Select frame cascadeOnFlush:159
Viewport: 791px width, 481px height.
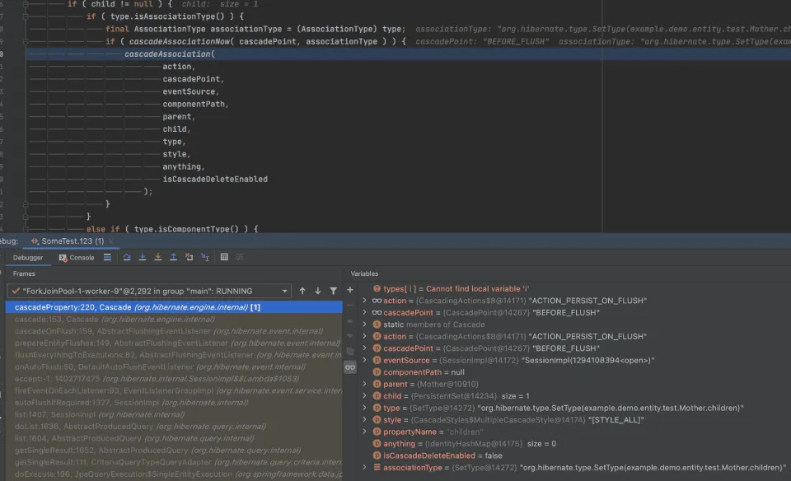[174, 331]
